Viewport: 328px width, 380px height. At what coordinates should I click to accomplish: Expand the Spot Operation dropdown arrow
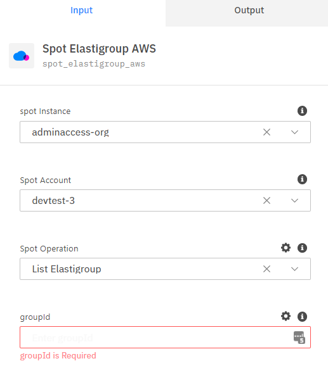pos(294,269)
